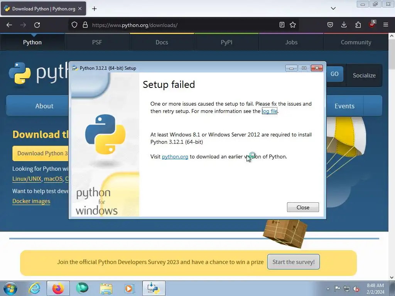Open the tracking protection shield icon
Viewport: 395px width, 296px height.
click(x=74, y=25)
